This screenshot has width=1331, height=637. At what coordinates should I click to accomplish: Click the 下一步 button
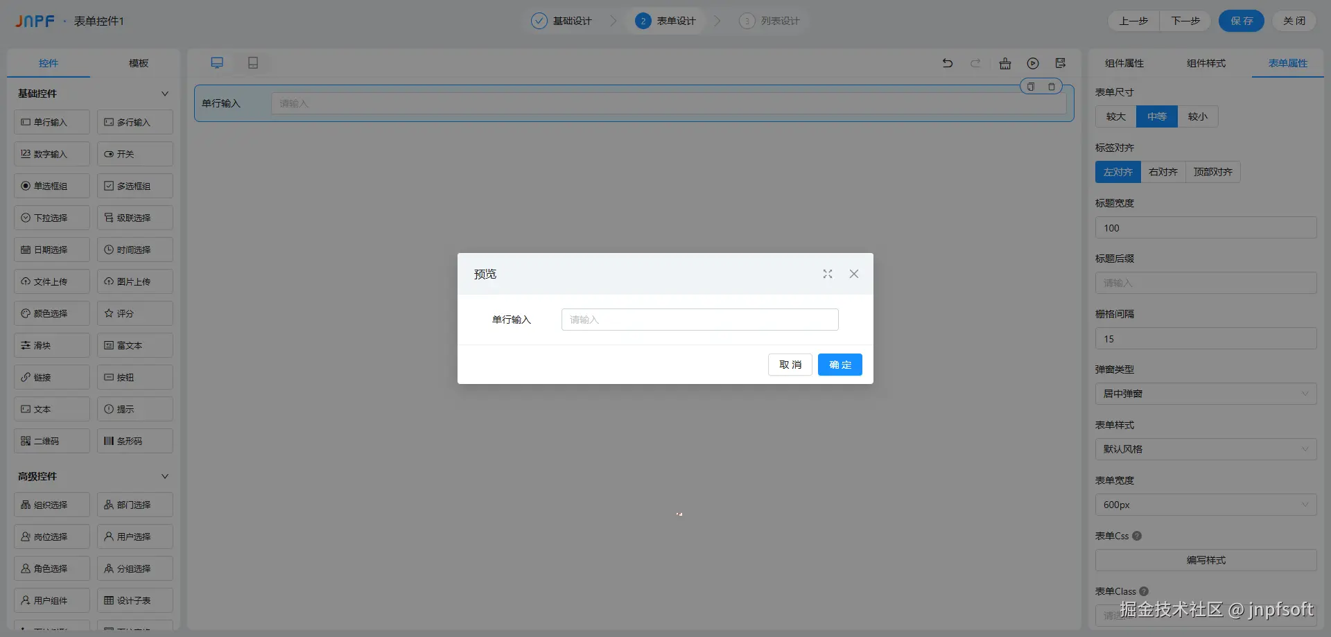(x=1185, y=21)
